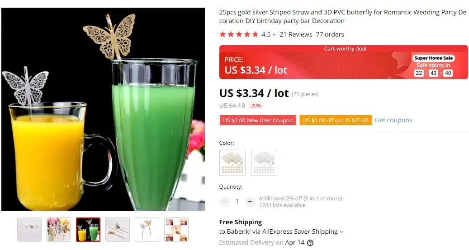Screen dimensions: 469x250
Task: Select the first thumbnail with straws on white
Action: pos(29,229)
